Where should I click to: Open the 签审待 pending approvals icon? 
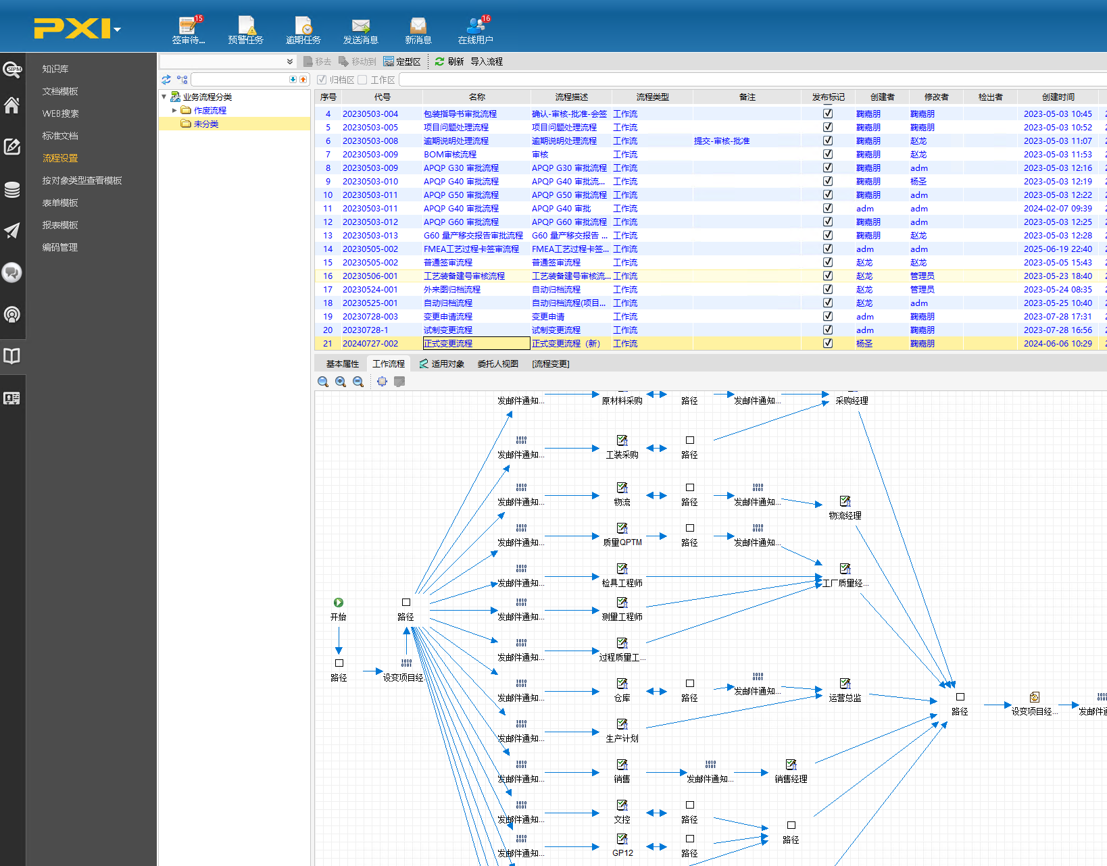tap(188, 30)
